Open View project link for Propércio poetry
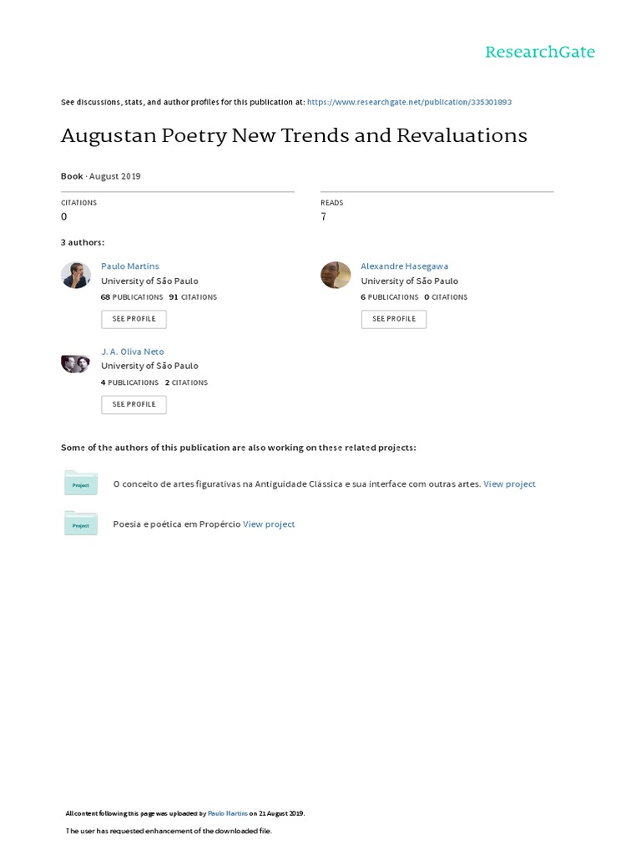 pos(269,524)
